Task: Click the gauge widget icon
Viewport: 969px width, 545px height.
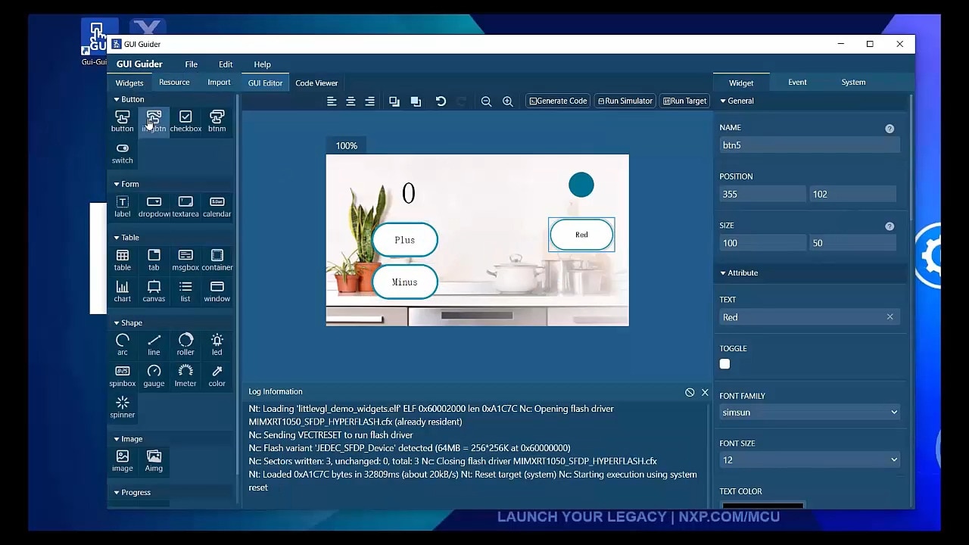Action: click(154, 375)
